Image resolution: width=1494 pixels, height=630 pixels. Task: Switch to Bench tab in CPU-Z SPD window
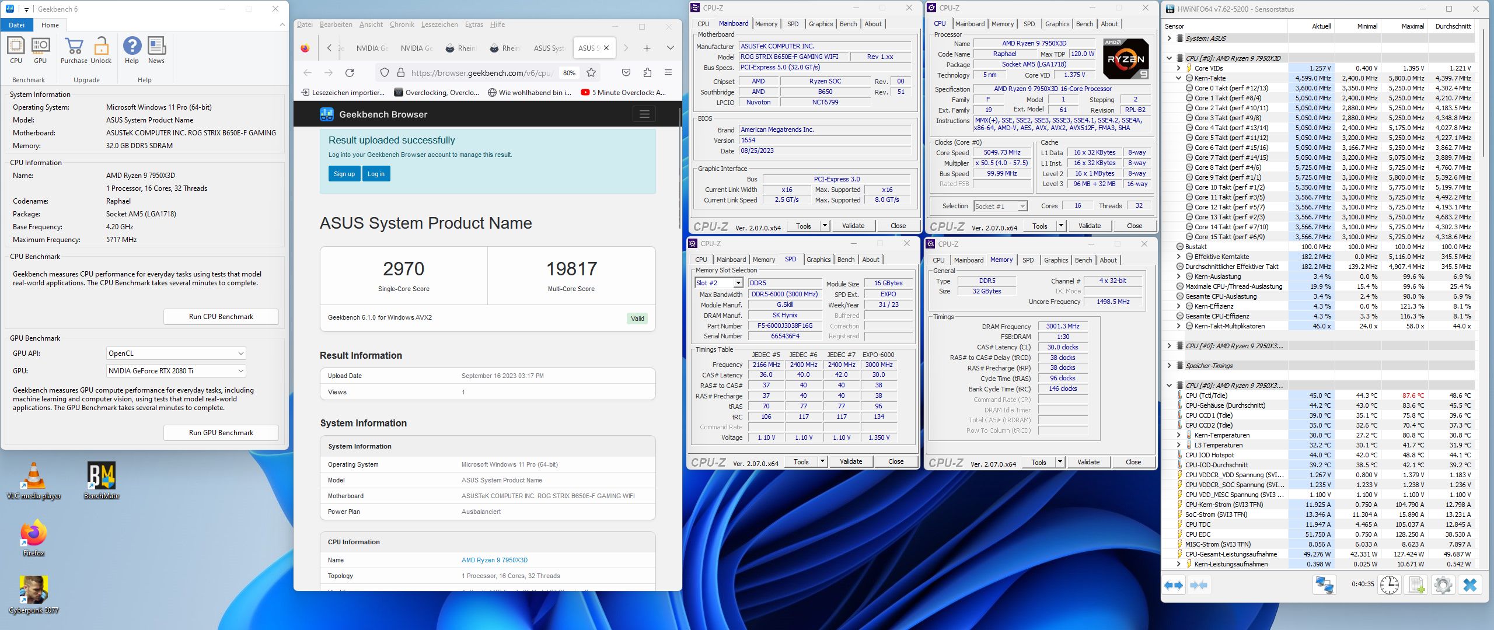(x=846, y=260)
